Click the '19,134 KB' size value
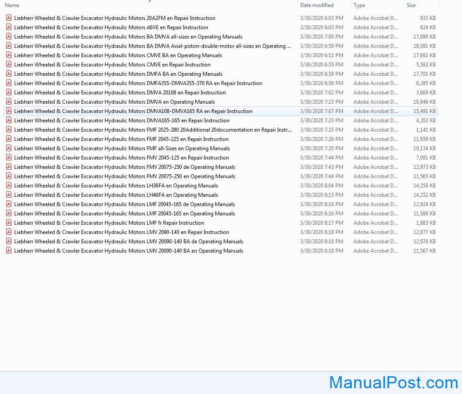Image resolution: width=462 pixels, height=394 pixels. coord(424,148)
